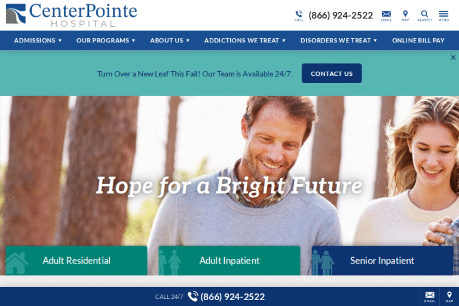Open the hamburger Menu icon
459x306 pixels.
[443, 16]
